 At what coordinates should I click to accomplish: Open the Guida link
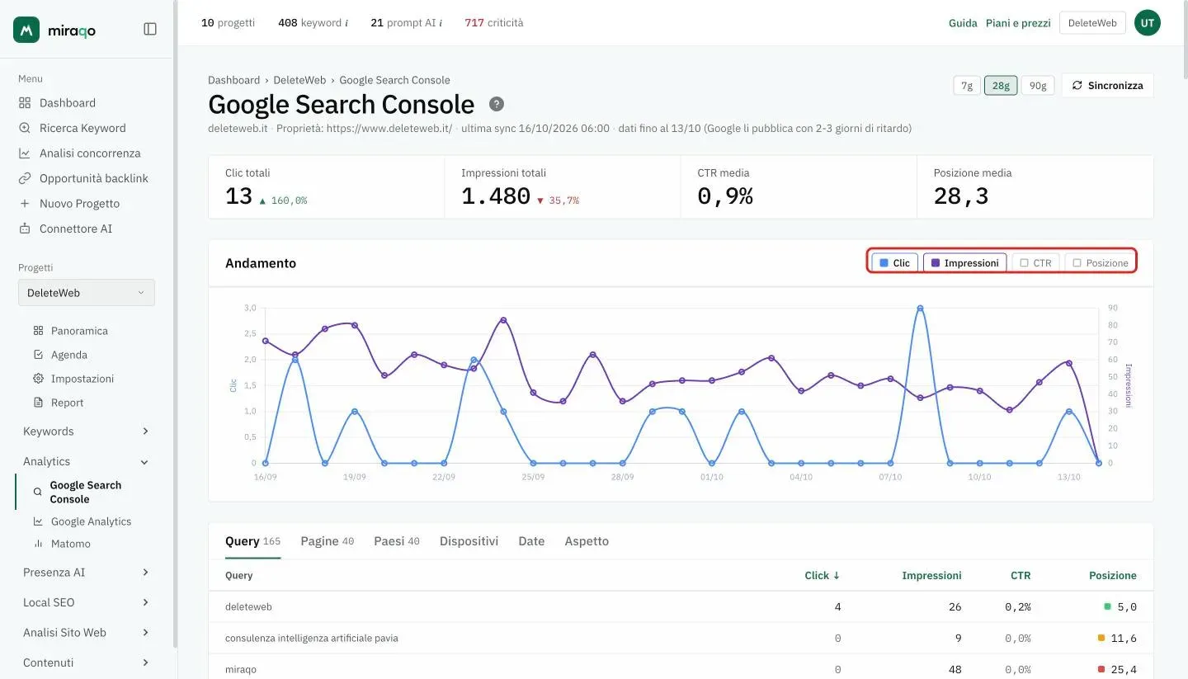tap(963, 23)
